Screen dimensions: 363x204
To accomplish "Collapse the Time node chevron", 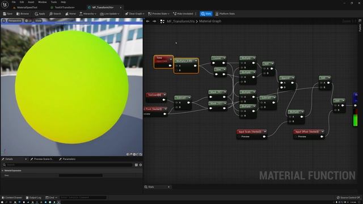I will coord(171,59).
